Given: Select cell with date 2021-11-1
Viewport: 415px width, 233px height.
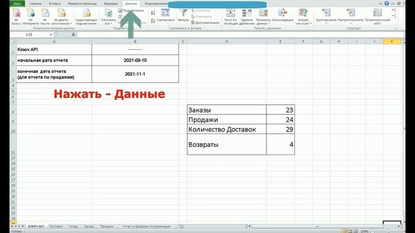Looking at the screenshot, I should (136, 74).
